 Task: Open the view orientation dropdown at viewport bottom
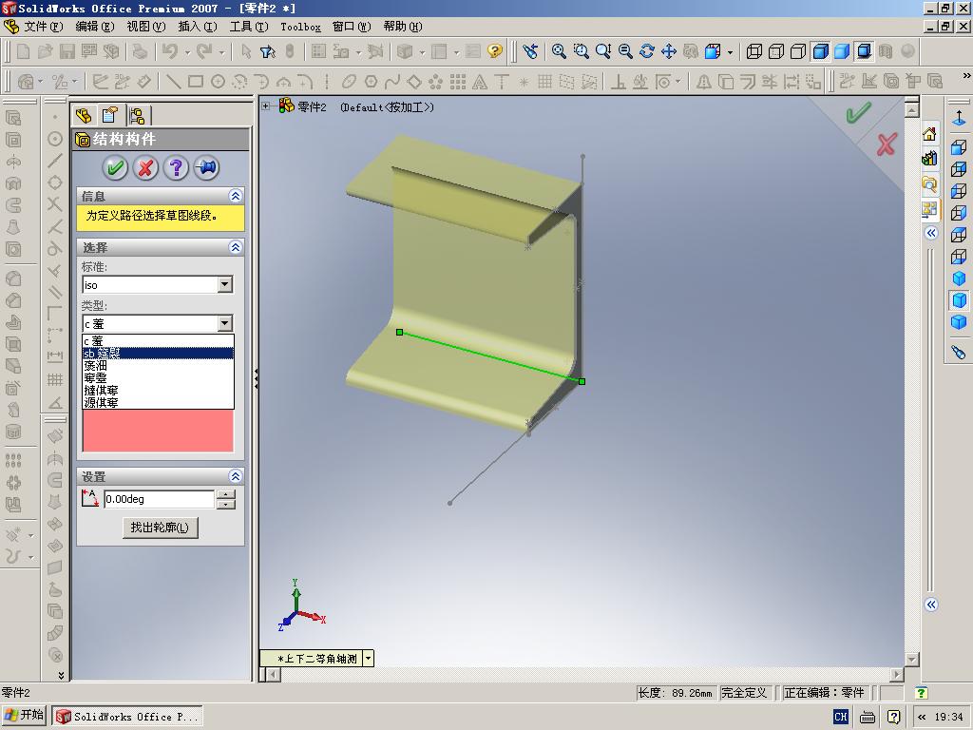point(369,659)
